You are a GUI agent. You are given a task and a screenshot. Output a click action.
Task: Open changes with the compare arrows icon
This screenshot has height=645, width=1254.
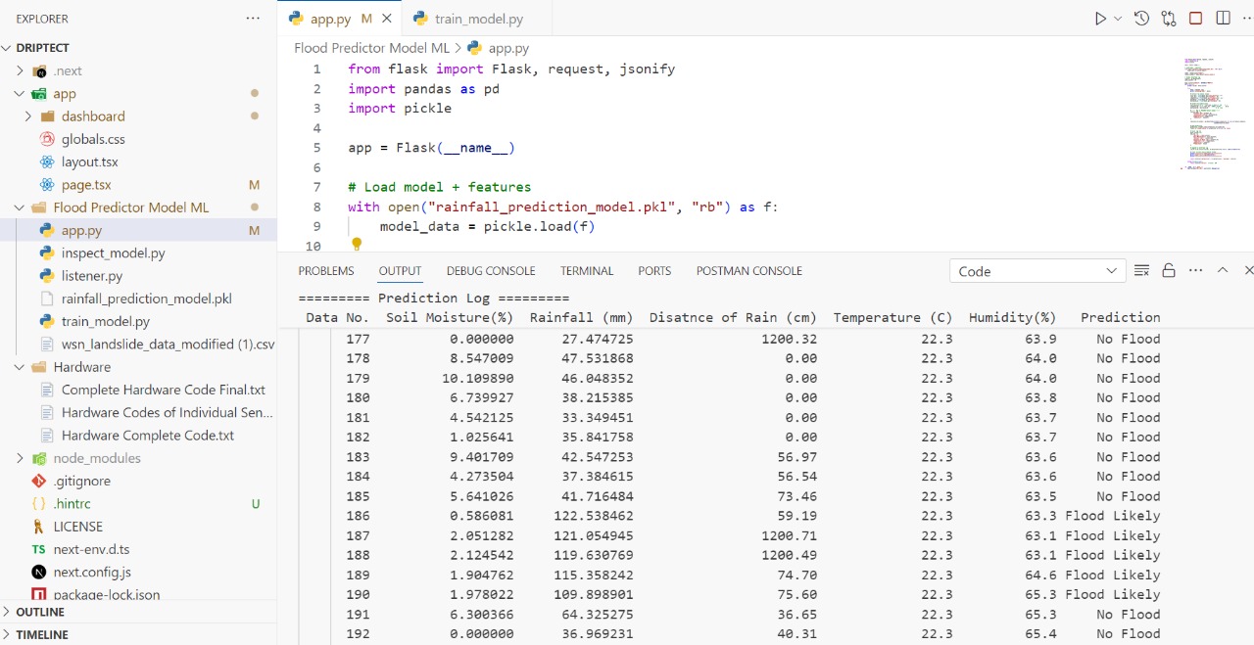pos(1169,19)
